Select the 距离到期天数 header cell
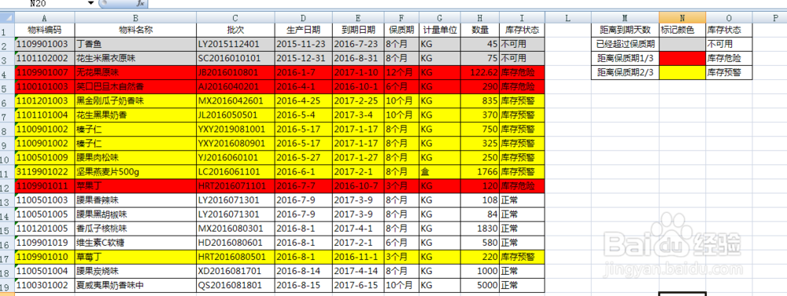 (625, 30)
